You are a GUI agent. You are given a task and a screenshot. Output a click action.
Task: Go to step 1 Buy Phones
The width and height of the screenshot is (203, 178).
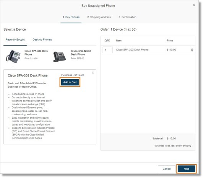(71, 17)
